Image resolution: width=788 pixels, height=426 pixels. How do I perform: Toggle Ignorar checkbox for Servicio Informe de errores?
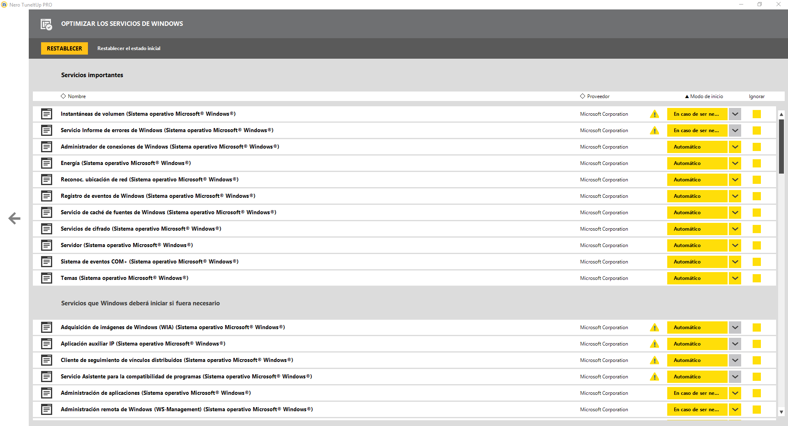coord(757,131)
